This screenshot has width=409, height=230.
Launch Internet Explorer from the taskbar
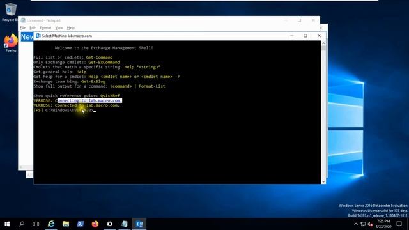(x=51, y=224)
